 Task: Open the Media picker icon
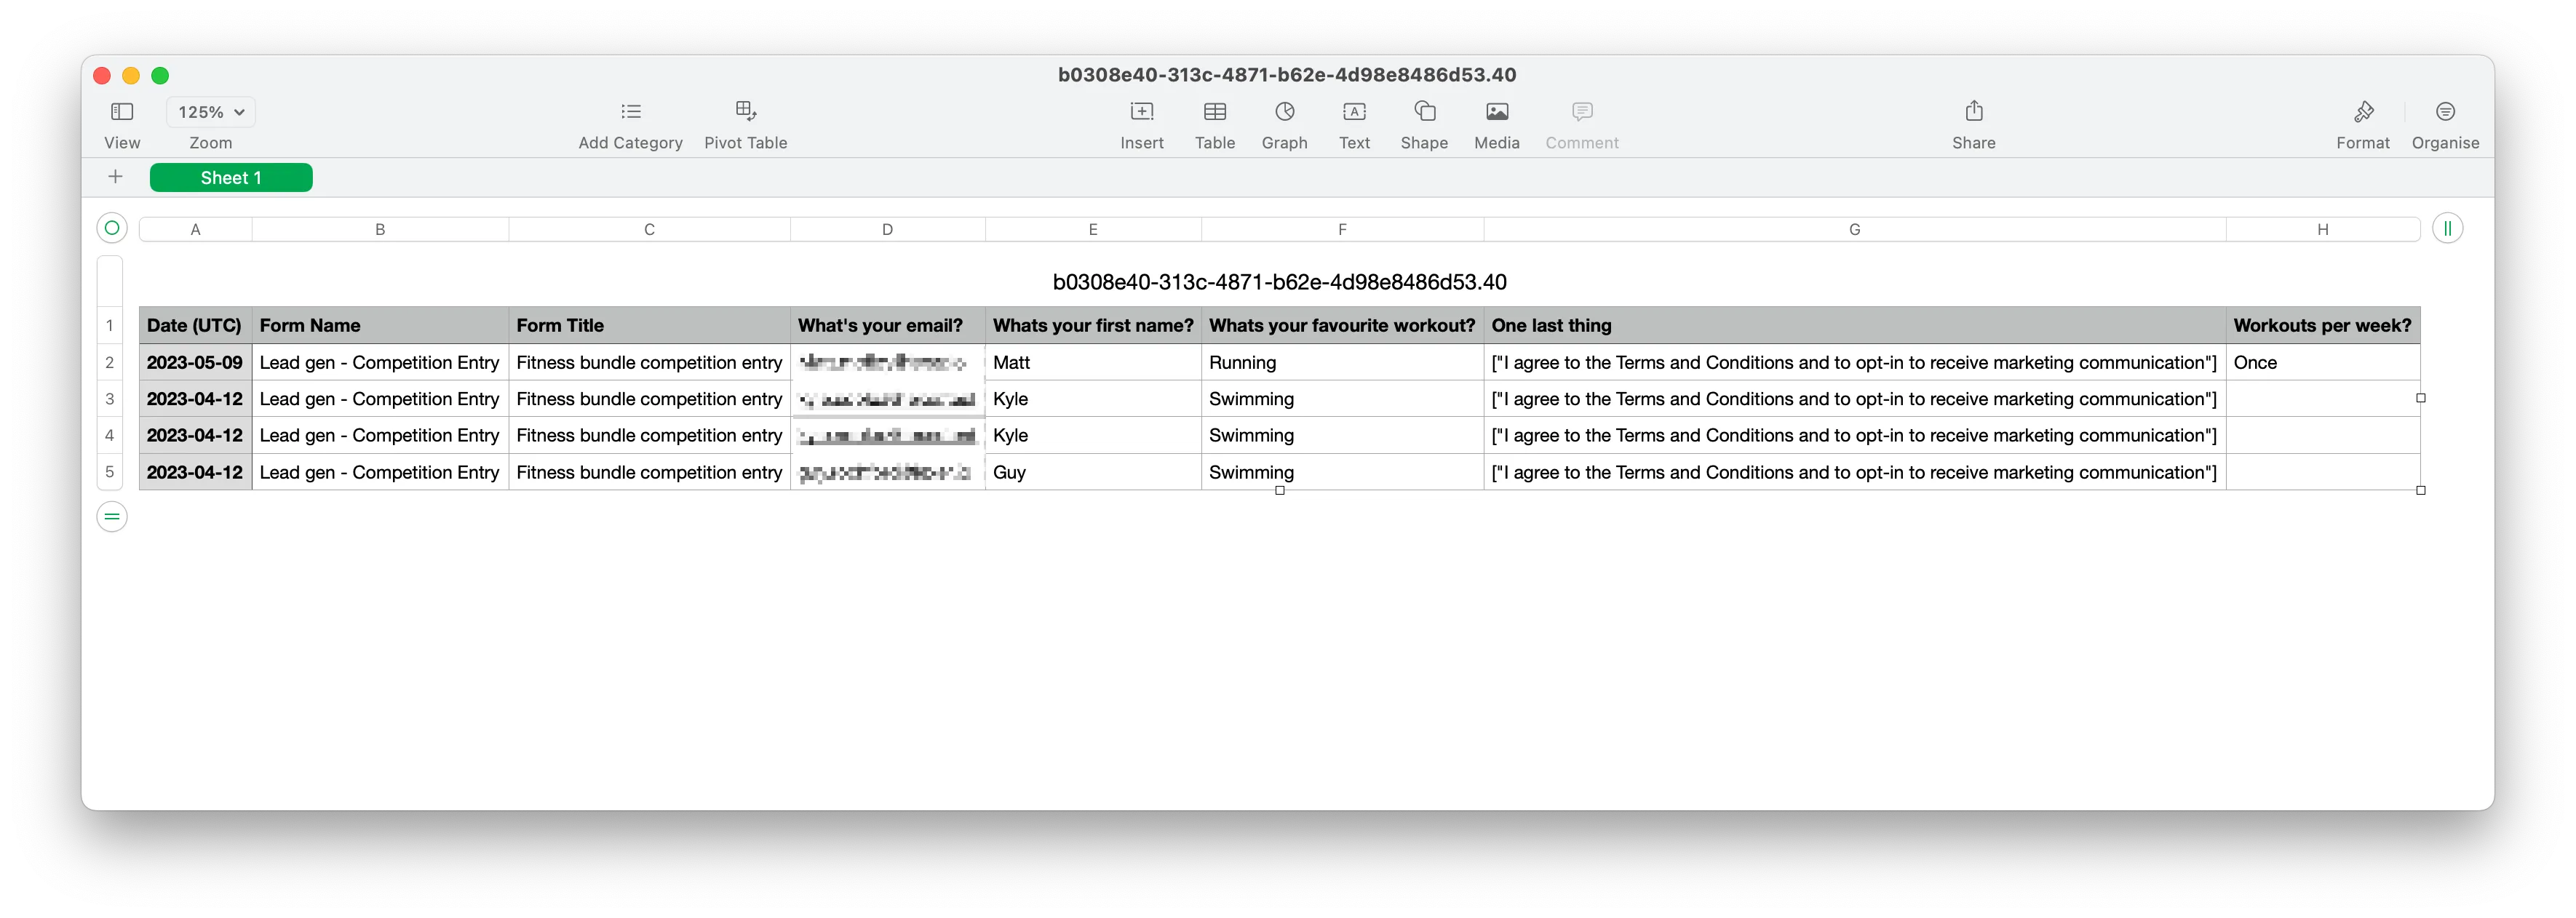pos(1496,112)
